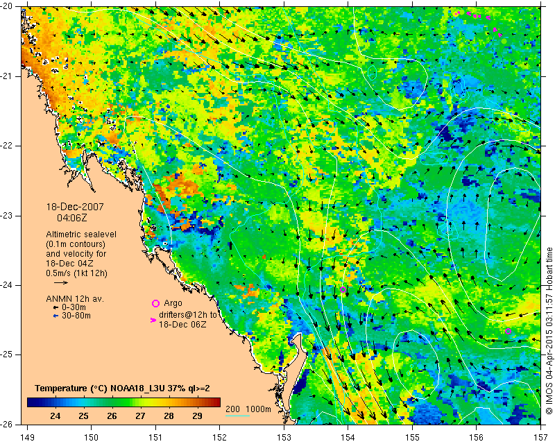555x444 pixels.
Task: Click the latitude axis label -24
Action: tap(7, 285)
